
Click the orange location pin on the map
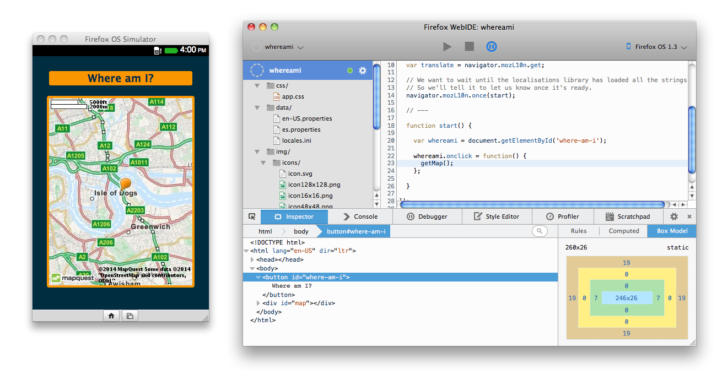tap(126, 186)
